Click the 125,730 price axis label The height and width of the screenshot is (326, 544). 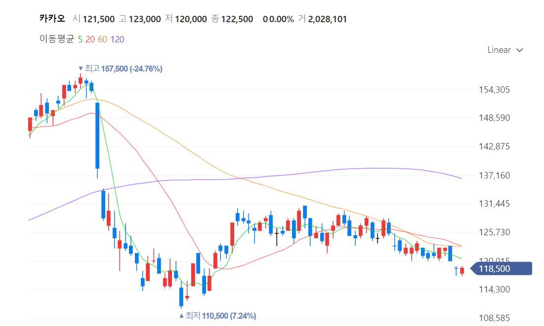coord(495,232)
